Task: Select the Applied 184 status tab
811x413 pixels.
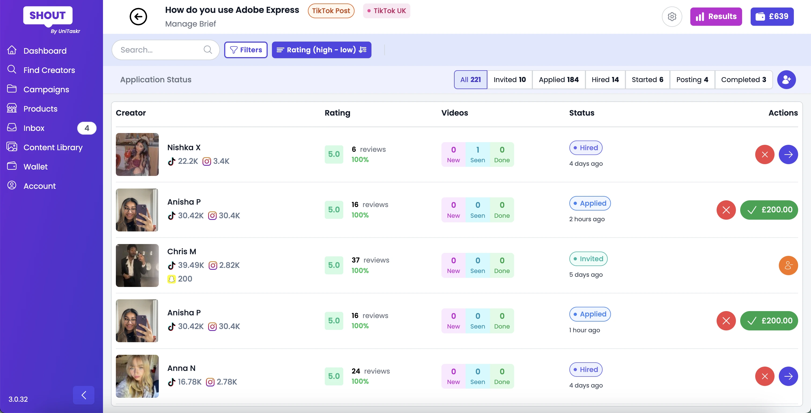Action: [x=559, y=79]
